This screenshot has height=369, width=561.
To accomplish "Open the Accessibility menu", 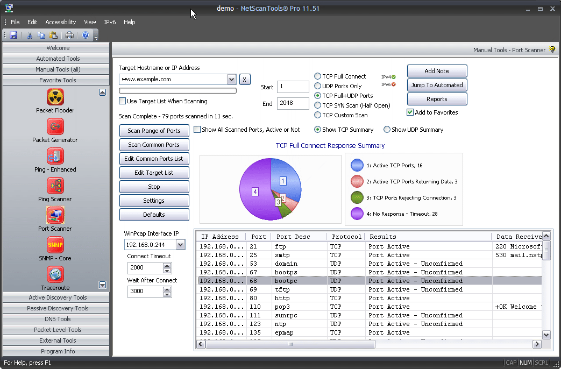I will pyautogui.click(x=60, y=22).
